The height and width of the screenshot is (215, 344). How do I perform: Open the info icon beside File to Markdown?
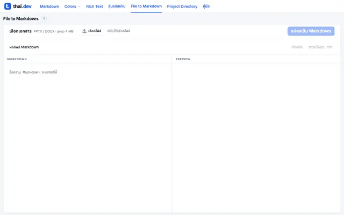point(44,19)
